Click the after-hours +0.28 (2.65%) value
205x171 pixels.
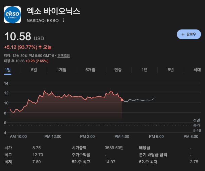coord(37,61)
